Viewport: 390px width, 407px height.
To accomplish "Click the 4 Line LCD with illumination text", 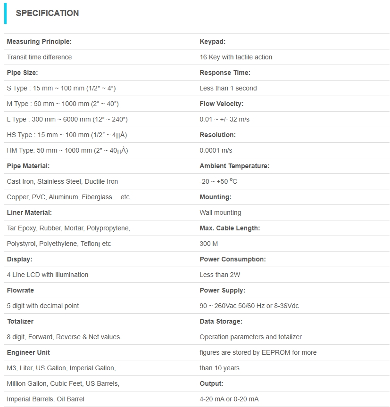I will [48, 275].
